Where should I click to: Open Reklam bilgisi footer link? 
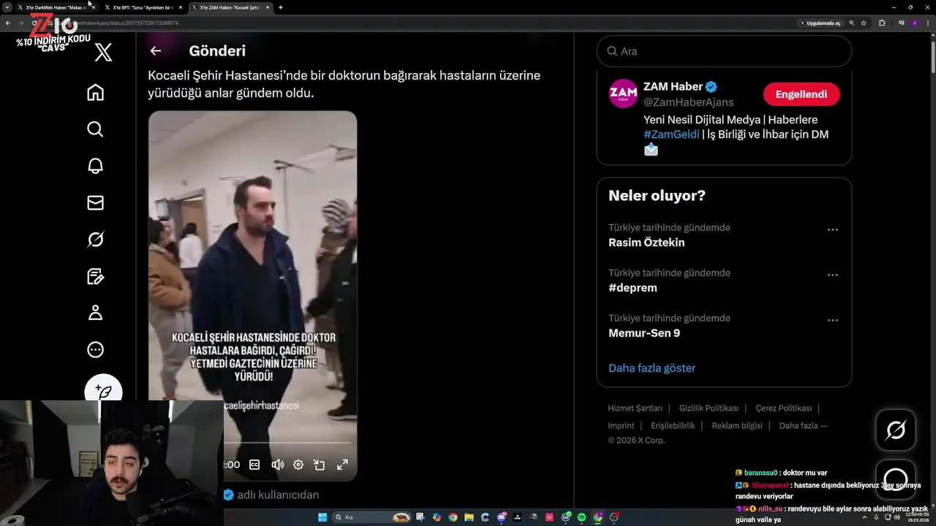point(737,425)
